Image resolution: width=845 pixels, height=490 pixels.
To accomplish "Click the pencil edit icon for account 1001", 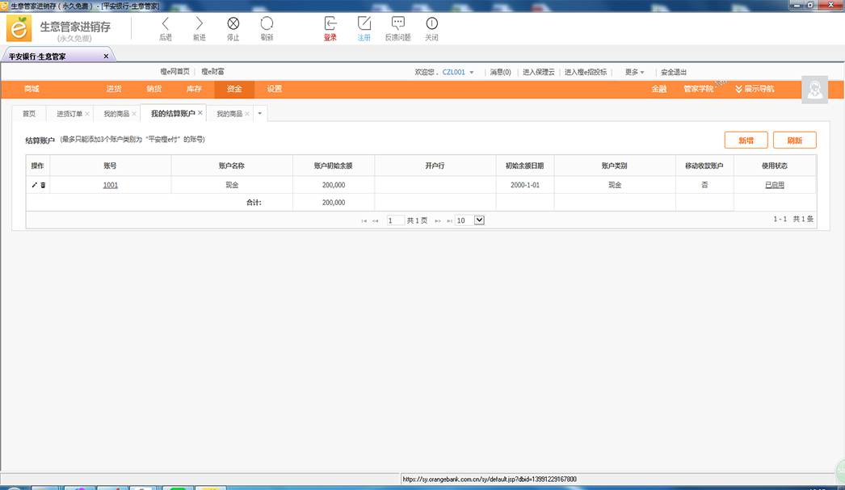I will (34, 185).
